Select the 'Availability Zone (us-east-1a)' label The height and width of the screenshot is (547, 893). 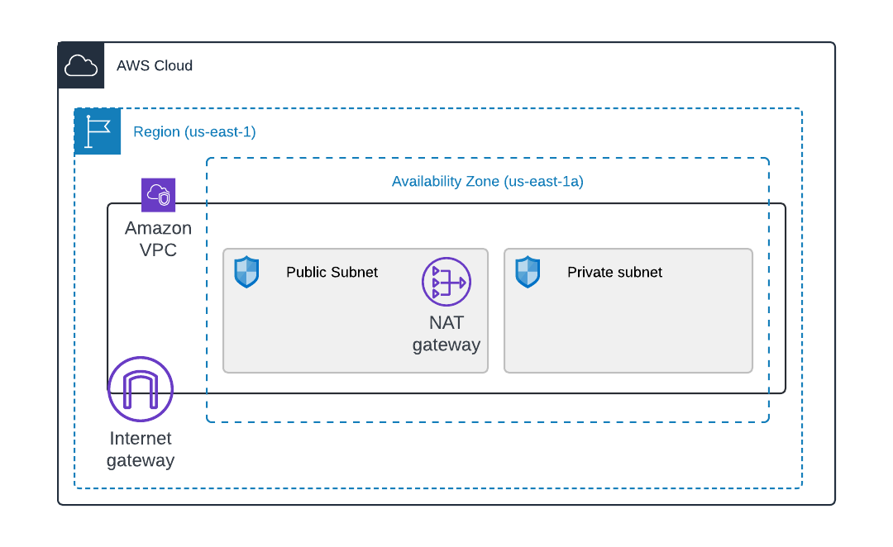click(x=488, y=181)
